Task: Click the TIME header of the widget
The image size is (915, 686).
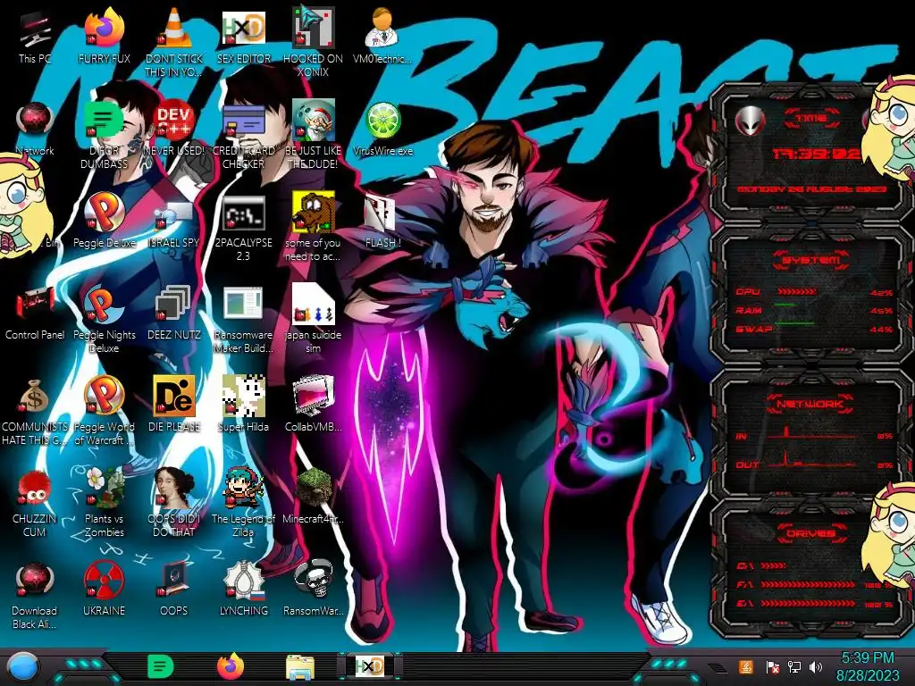Action: 811,119
